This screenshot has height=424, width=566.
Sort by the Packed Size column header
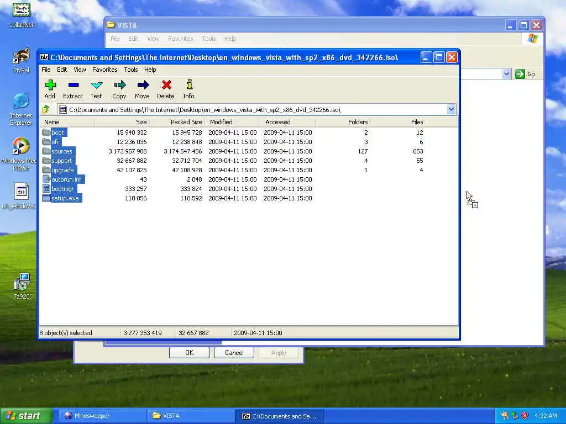[177, 122]
